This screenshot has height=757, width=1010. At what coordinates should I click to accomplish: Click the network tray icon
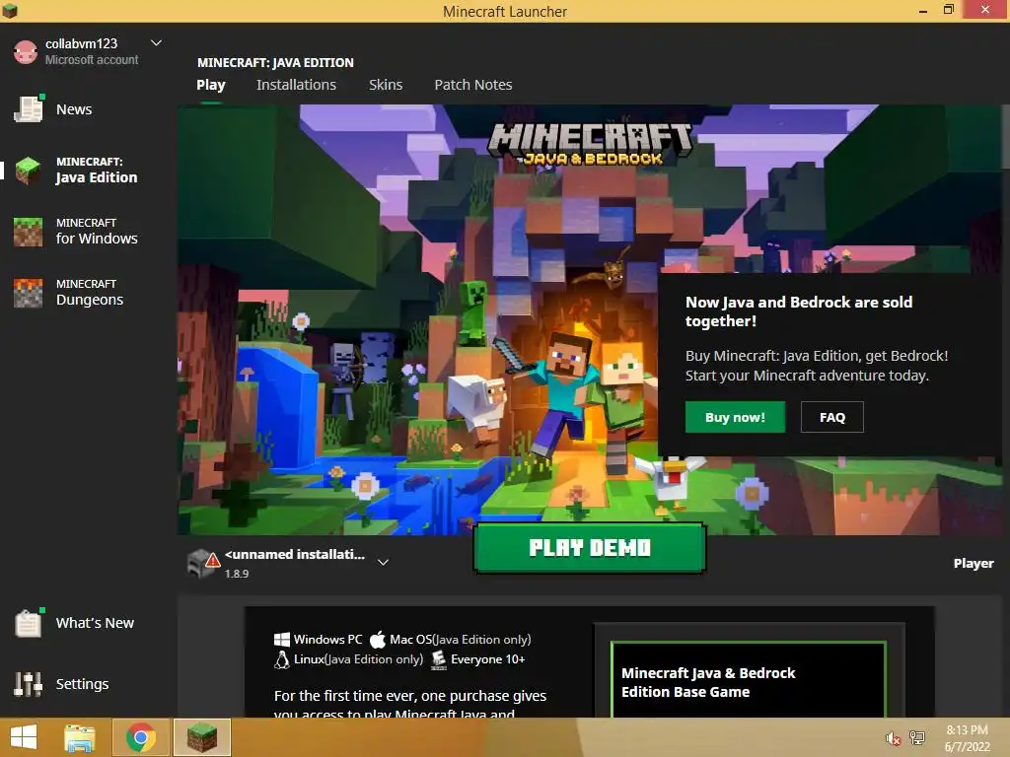point(917,738)
